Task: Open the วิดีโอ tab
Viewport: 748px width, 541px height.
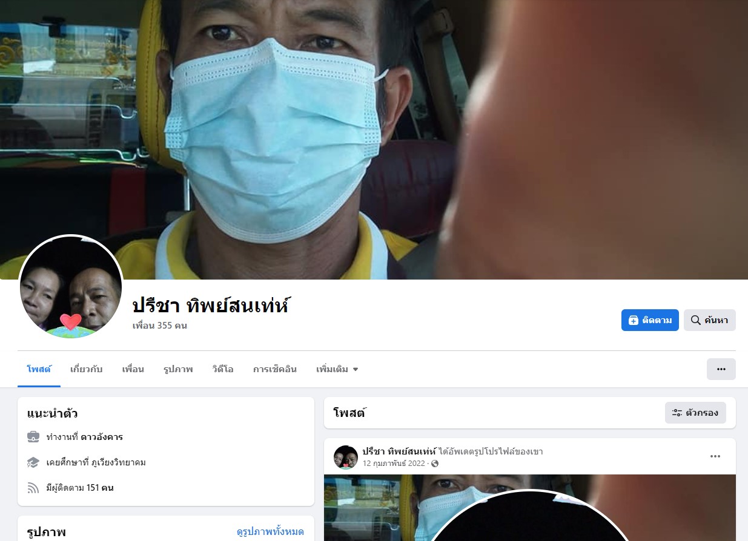Action: (x=223, y=369)
